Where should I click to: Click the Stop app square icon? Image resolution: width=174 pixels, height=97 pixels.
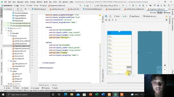tap(146, 5)
